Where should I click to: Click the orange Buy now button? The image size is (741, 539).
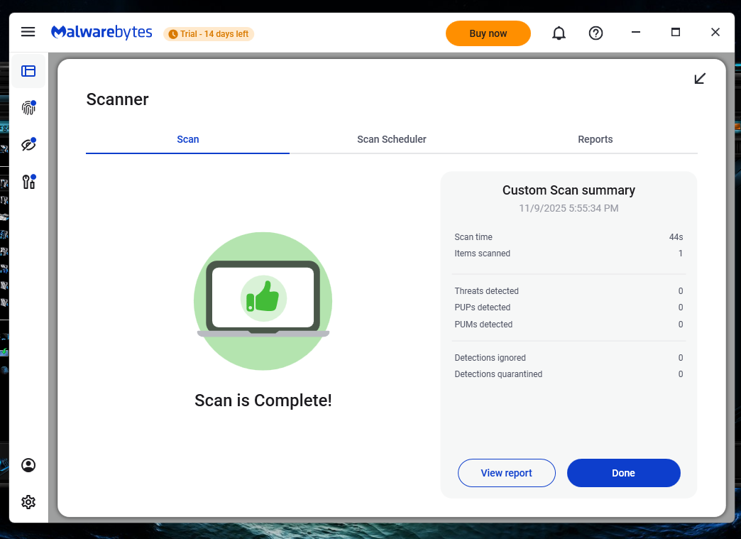point(488,33)
